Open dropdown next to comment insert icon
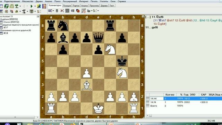This screenshot has height=125, width=222. pyautogui.click(x=53, y=11)
